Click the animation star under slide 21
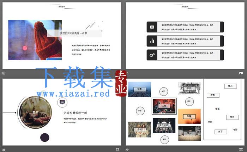Viewport: 247px width, 152px height. point(4,150)
